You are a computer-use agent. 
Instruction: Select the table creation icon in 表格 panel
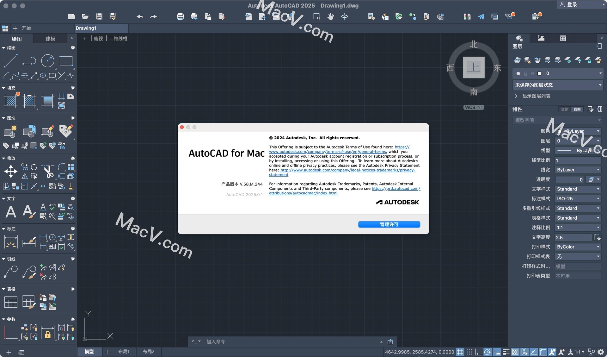pos(10,302)
